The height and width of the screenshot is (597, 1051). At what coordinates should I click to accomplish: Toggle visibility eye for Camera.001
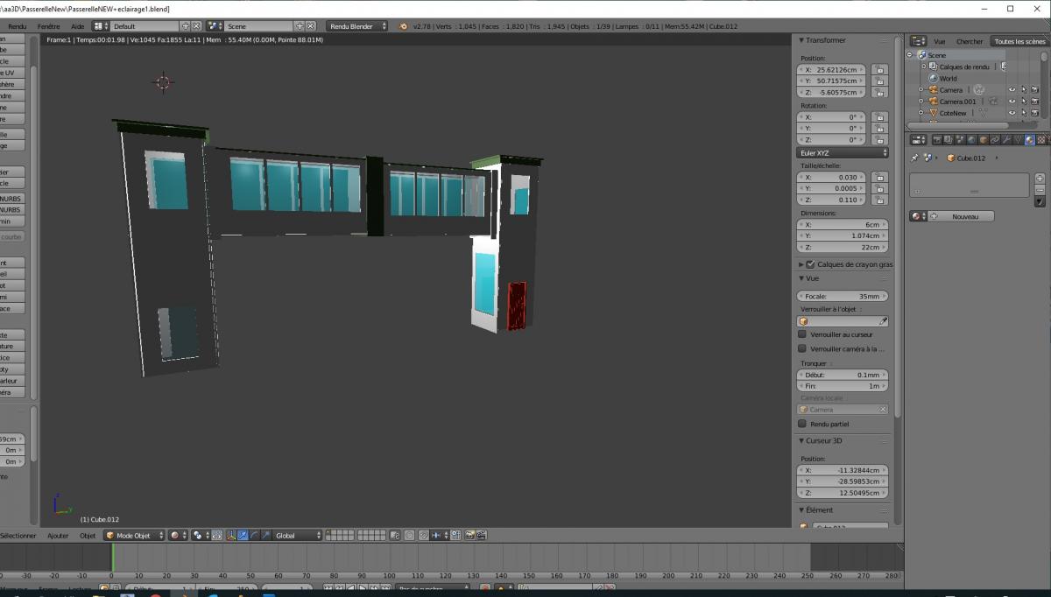coord(1012,102)
